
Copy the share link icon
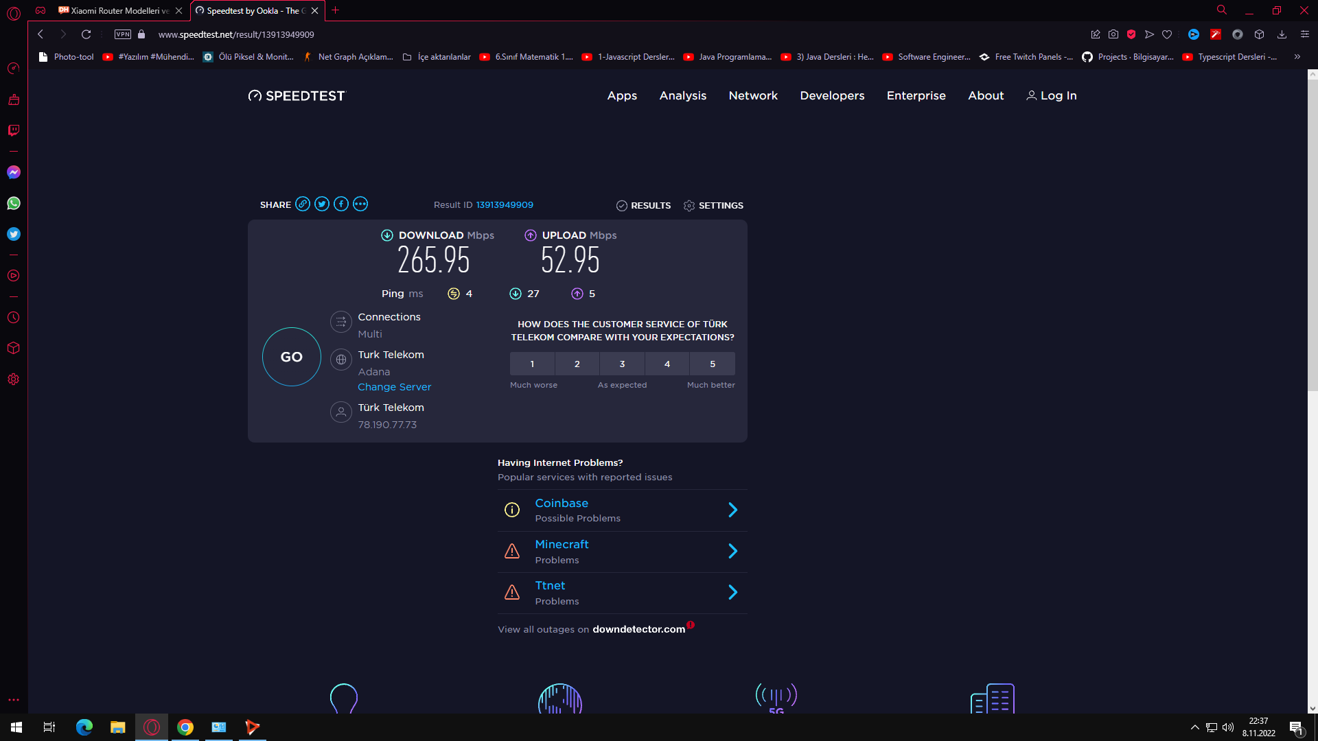click(x=303, y=204)
